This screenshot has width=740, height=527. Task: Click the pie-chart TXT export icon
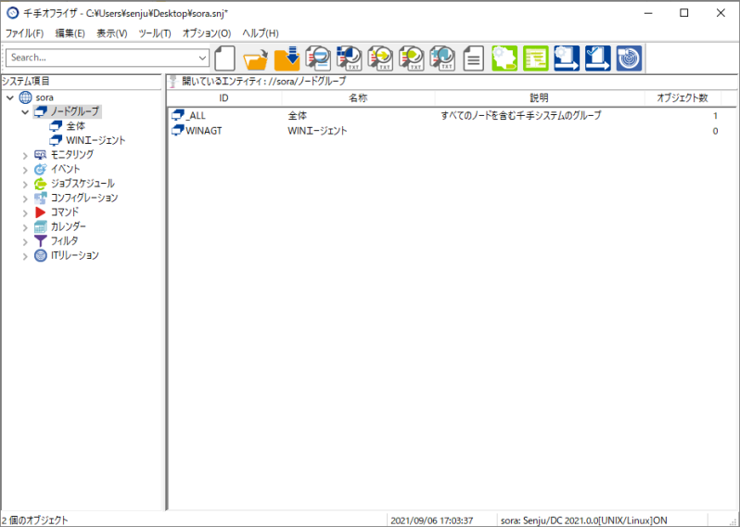(350, 58)
